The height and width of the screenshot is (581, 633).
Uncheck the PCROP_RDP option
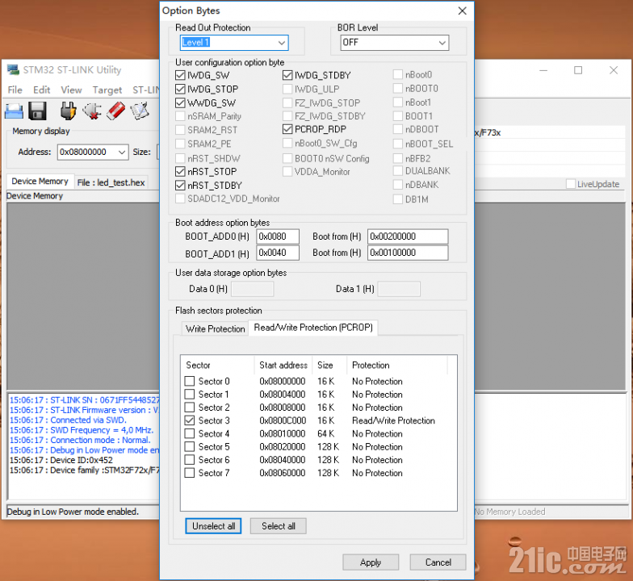pyautogui.click(x=287, y=129)
